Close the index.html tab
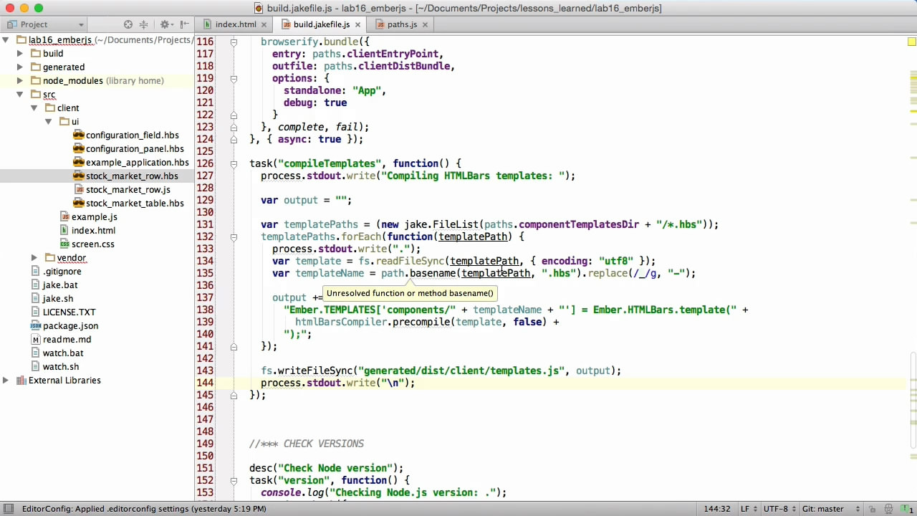 (x=264, y=24)
